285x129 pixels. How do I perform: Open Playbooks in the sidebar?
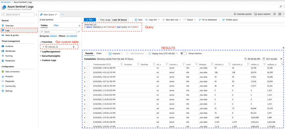(10, 81)
